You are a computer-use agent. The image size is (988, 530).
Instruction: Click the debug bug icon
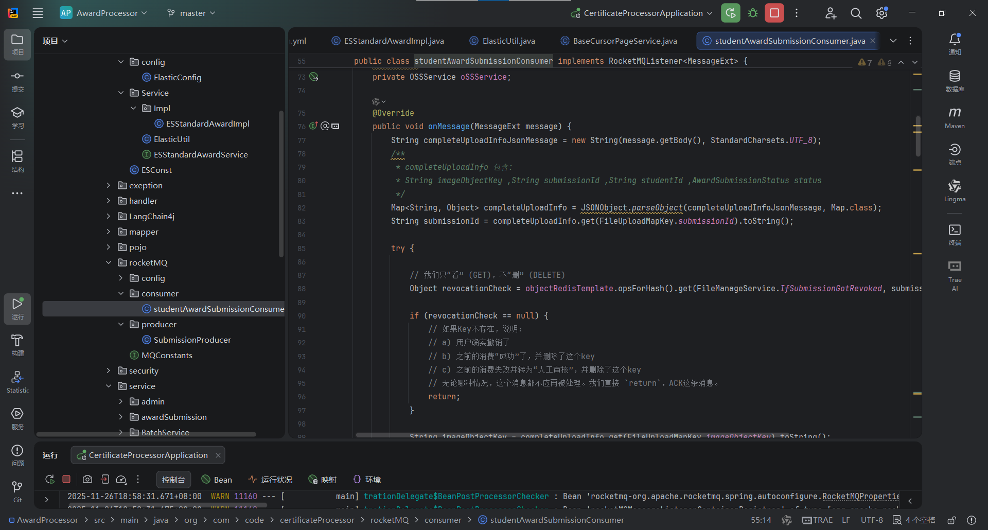tap(753, 13)
